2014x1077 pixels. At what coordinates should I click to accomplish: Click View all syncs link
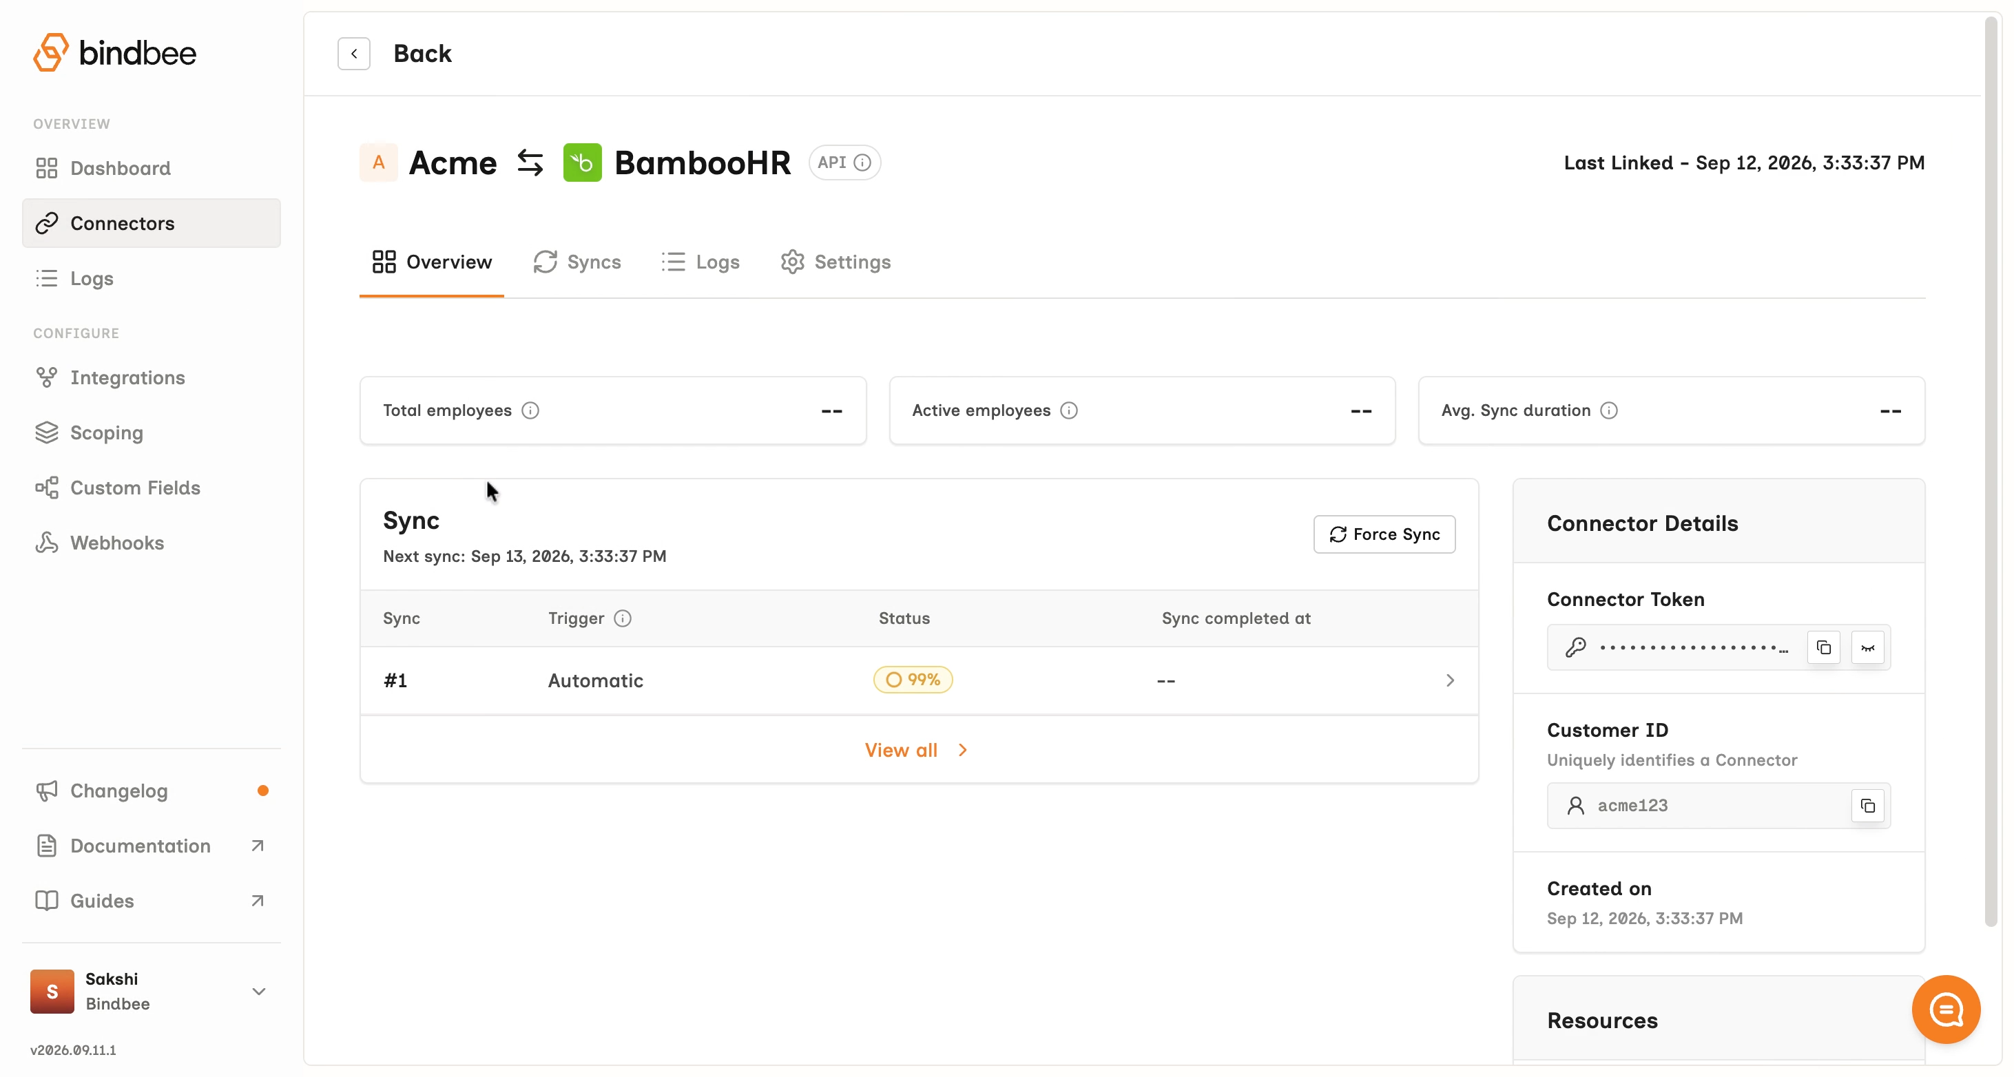917,751
